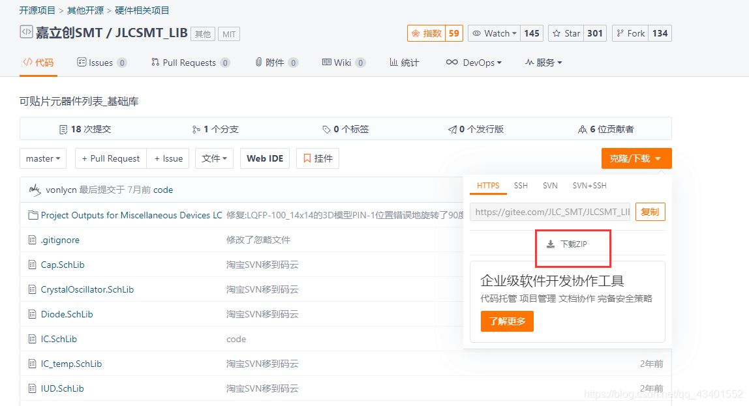Image resolution: width=749 pixels, height=406 pixels.
Task: Select the SVN clone tab
Action: point(550,186)
